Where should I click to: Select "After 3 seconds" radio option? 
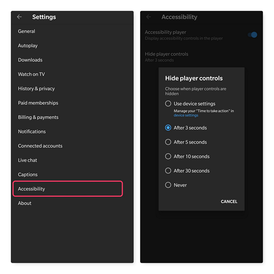coord(168,128)
